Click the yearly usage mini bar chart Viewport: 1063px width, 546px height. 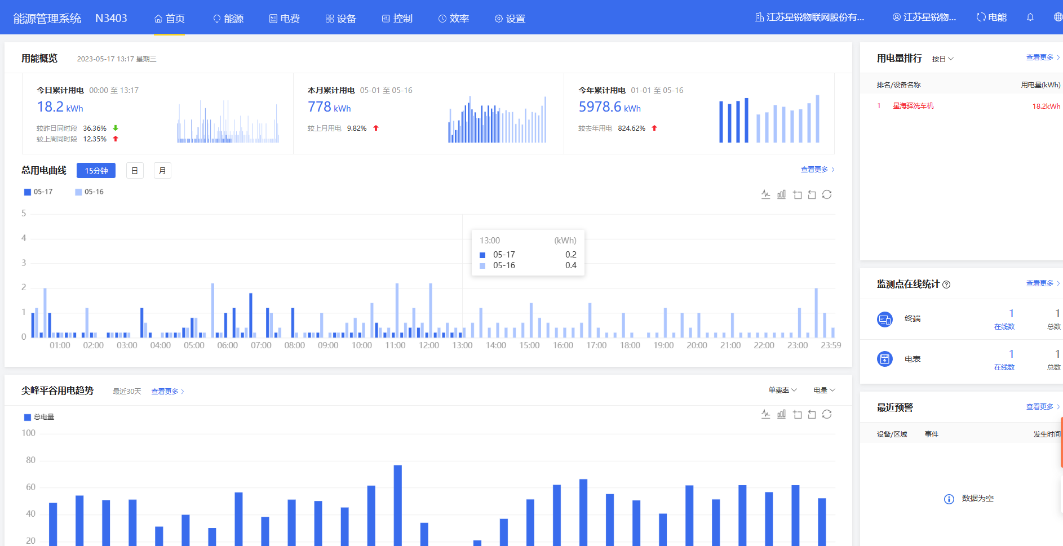click(769, 119)
